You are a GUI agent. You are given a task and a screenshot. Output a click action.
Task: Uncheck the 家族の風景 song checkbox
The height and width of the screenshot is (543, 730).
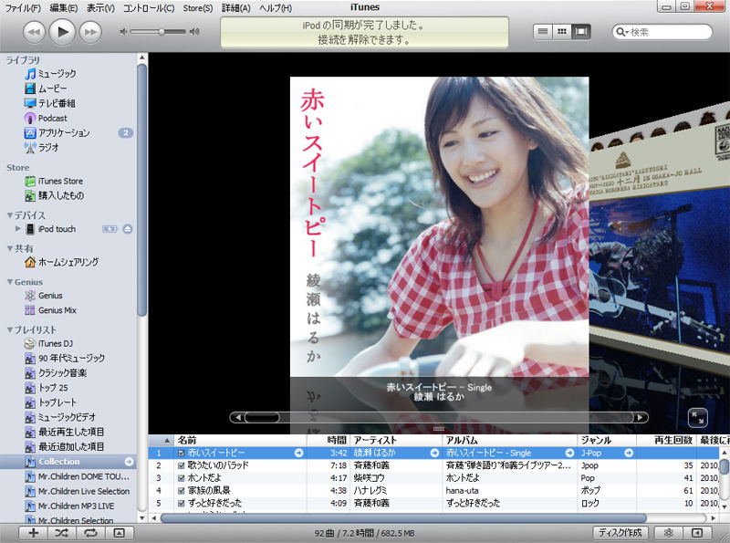tap(181, 491)
